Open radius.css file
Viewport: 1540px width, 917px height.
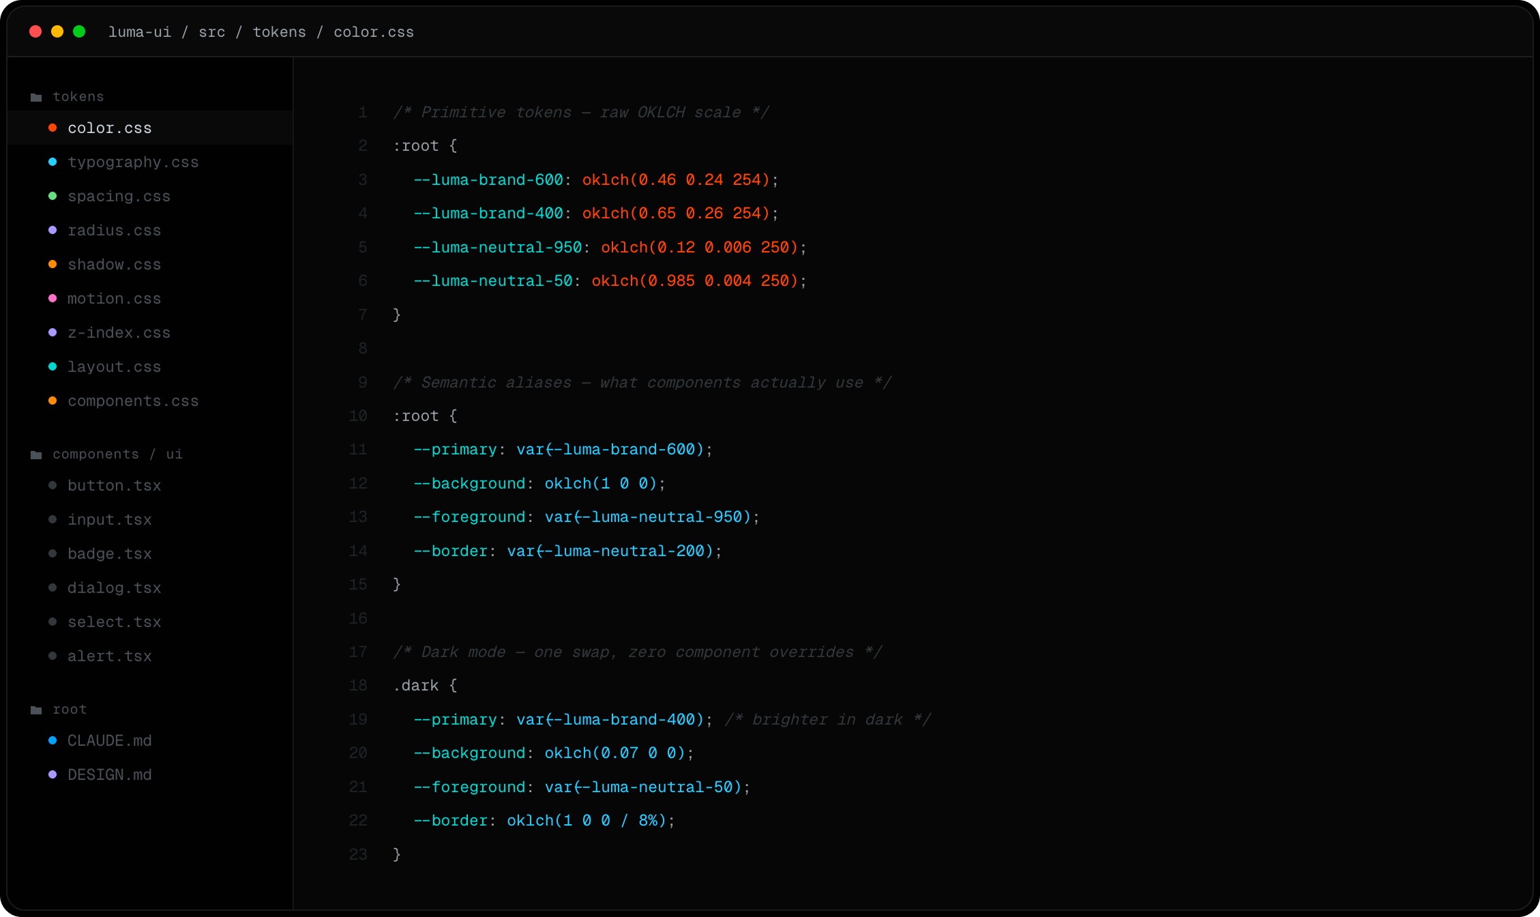point(150,230)
